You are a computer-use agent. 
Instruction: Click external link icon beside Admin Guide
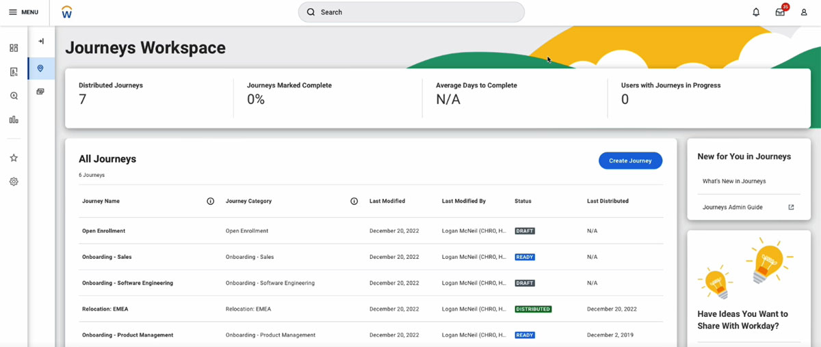coord(791,207)
